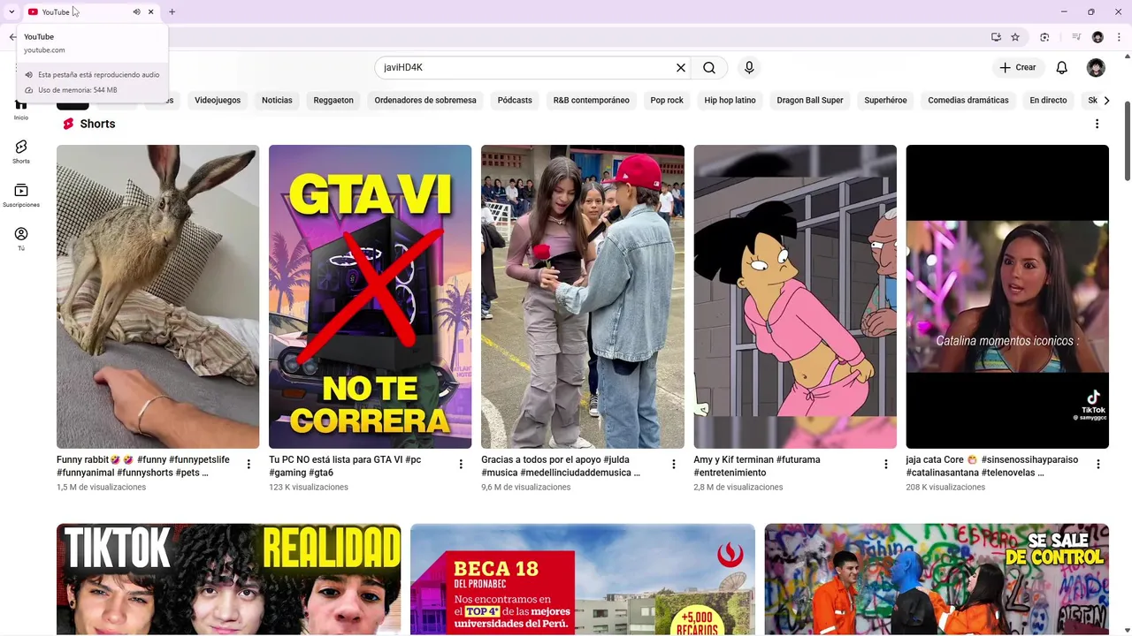Viewport: 1132px width, 636px height.
Task: Open the Tú section in the sidebar
Action: pyautogui.click(x=21, y=238)
